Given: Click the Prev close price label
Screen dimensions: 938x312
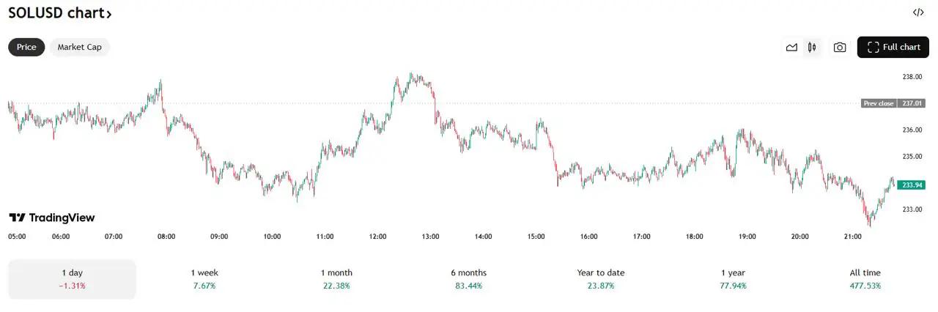Looking at the screenshot, I should coord(888,103).
